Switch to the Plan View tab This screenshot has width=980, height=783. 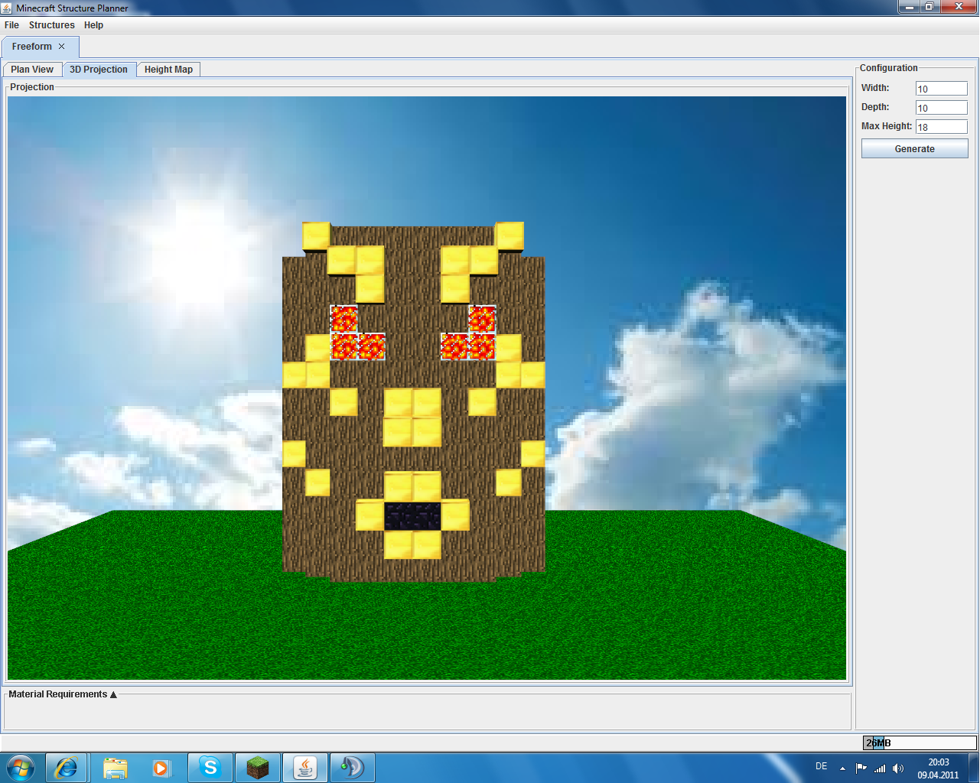pyautogui.click(x=32, y=70)
